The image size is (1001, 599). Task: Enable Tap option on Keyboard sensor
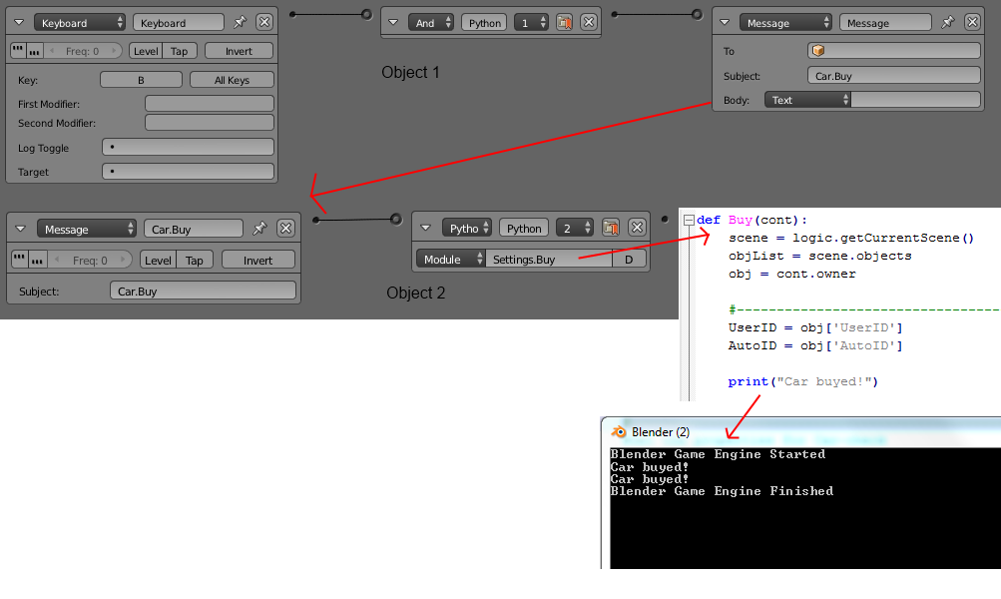coord(180,51)
